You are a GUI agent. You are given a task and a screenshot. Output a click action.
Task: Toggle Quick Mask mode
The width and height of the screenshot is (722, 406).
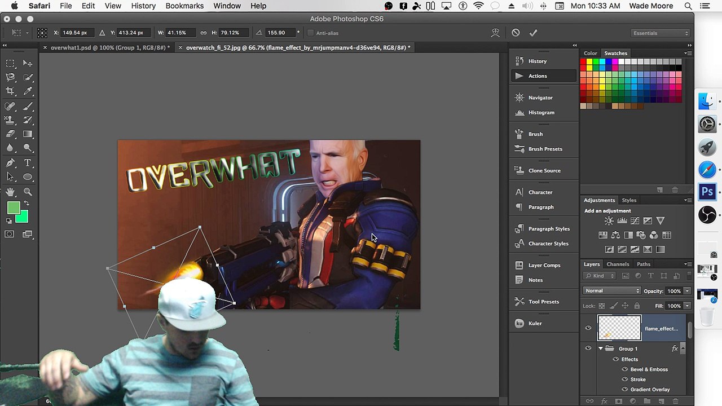(x=10, y=235)
